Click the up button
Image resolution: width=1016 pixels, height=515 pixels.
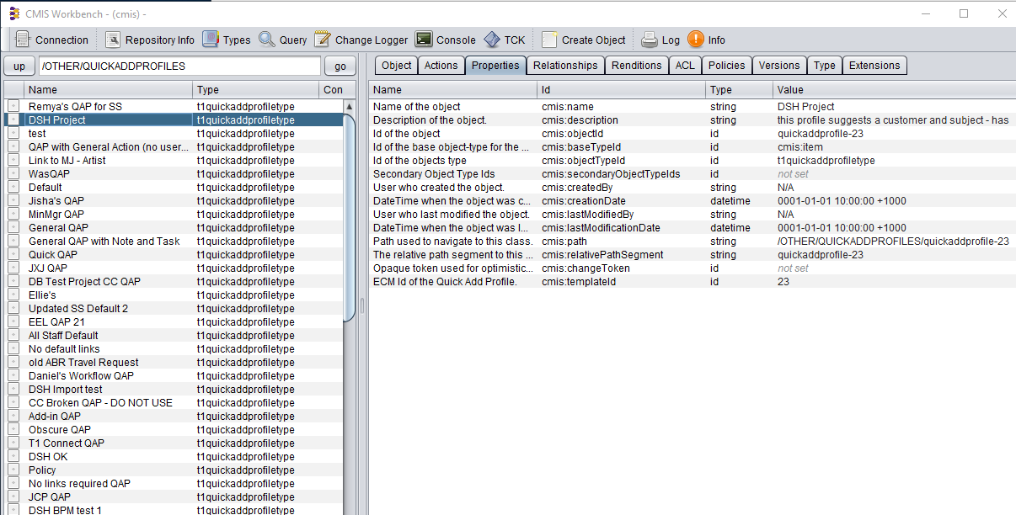[x=19, y=66]
